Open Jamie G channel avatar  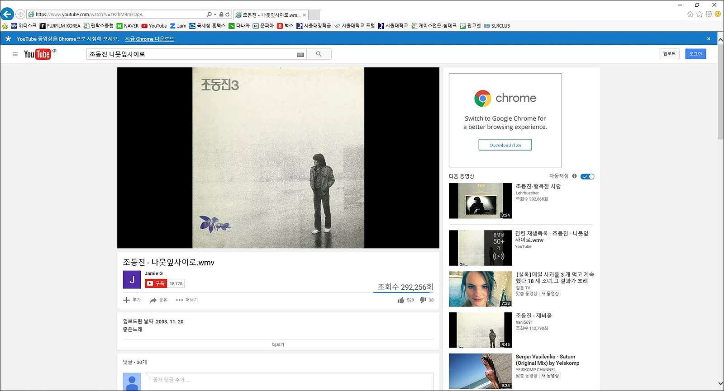tap(132, 279)
